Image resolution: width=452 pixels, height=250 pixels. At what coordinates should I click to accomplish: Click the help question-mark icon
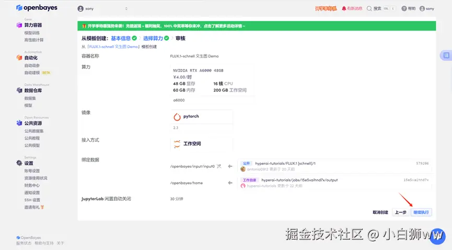coord(404,9)
